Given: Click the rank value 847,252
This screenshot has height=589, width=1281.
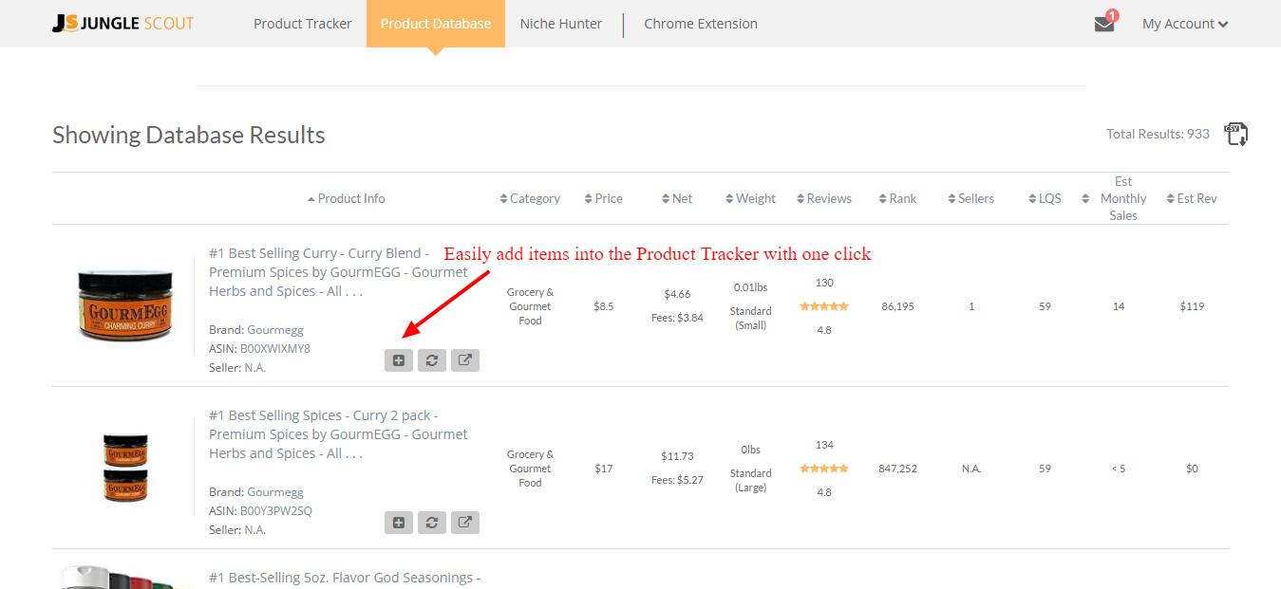Looking at the screenshot, I should [x=897, y=469].
